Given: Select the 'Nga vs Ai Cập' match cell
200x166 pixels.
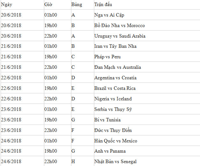Looking at the screenshot, I should tap(110, 15).
